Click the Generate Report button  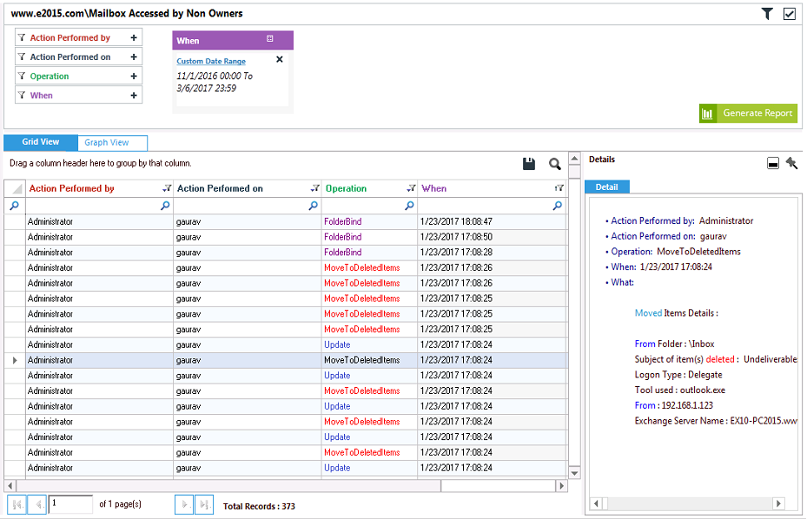click(748, 113)
